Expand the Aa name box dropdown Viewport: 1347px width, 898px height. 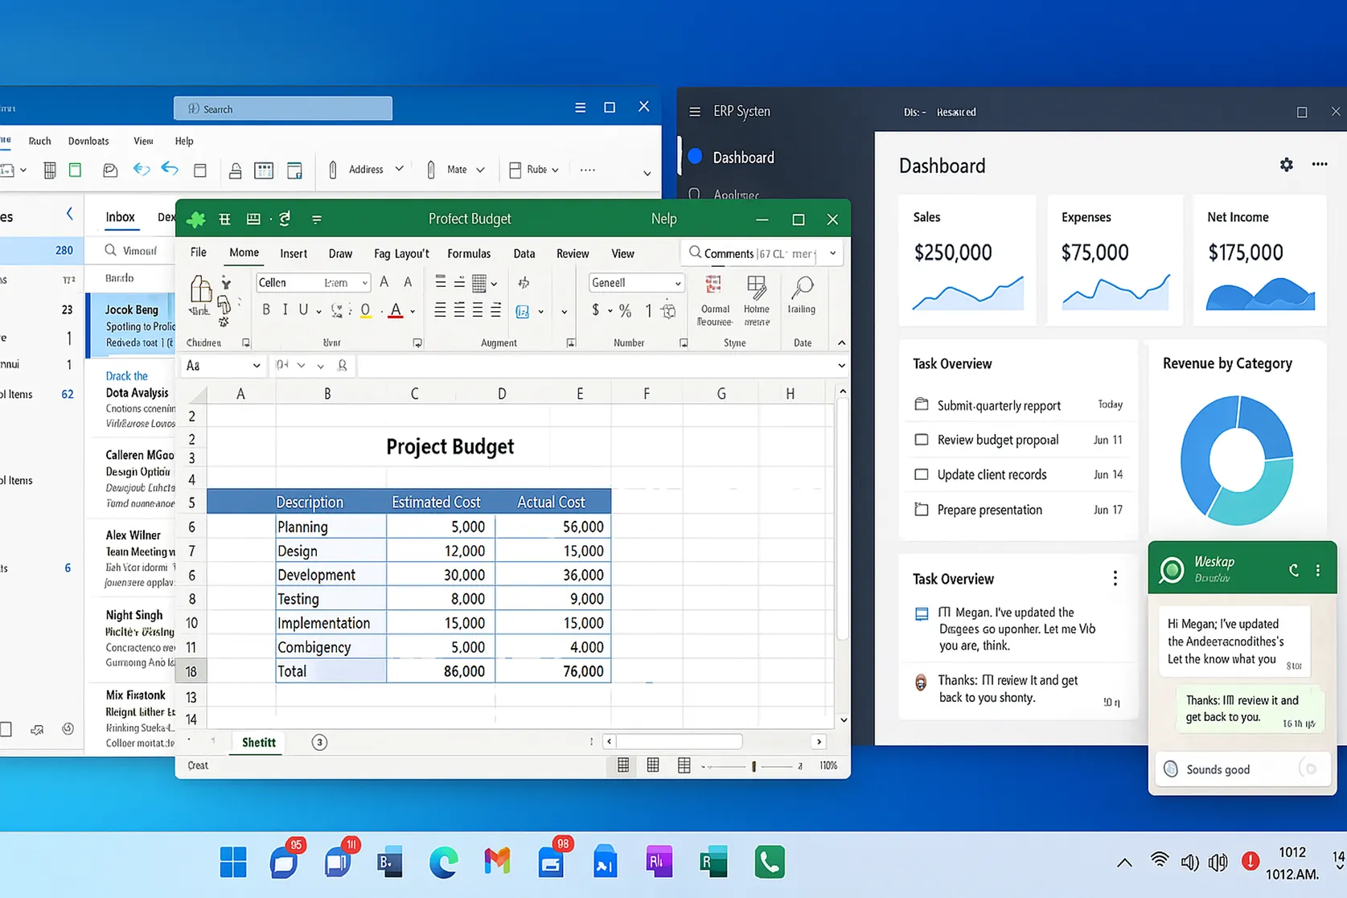coord(257,365)
